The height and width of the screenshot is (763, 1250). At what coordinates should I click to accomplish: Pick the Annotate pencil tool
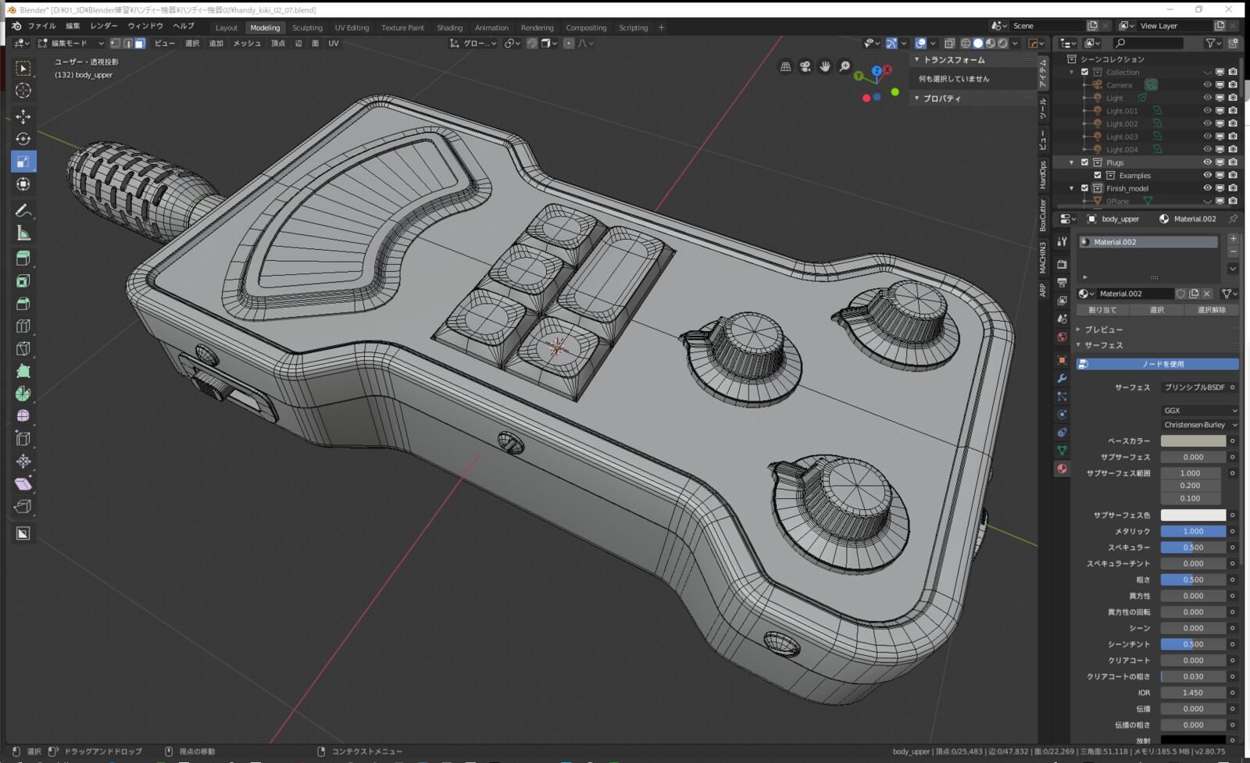coord(23,211)
